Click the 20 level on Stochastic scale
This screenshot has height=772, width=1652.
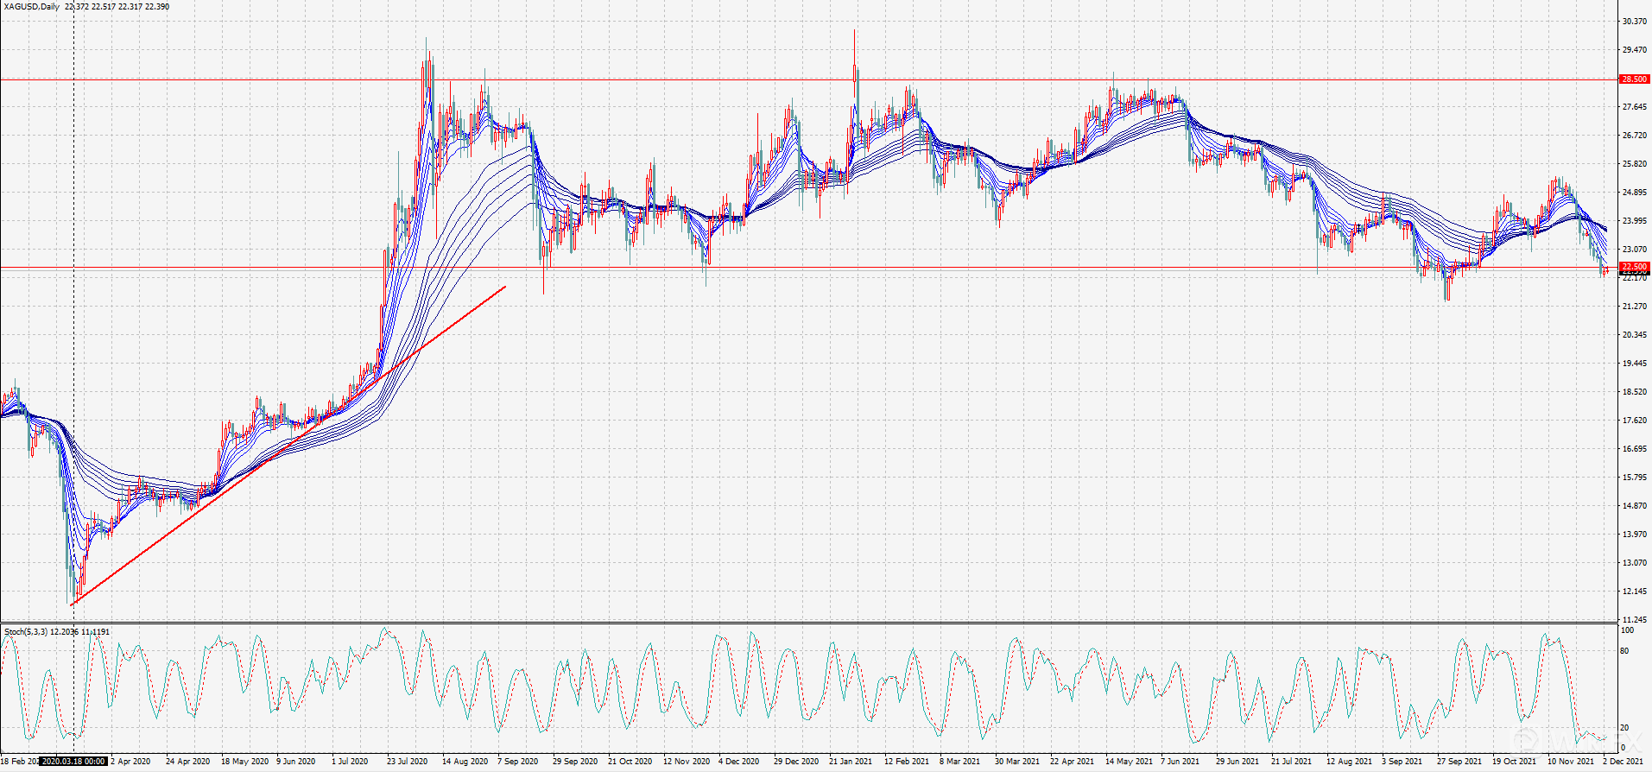click(x=1624, y=728)
